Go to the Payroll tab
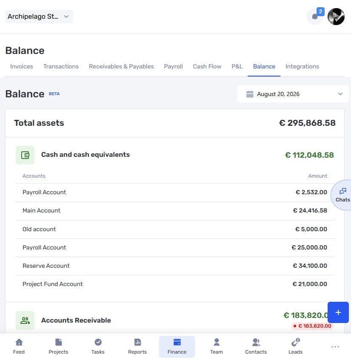Image resolution: width=351 pixels, height=360 pixels. [x=173, y=66]
